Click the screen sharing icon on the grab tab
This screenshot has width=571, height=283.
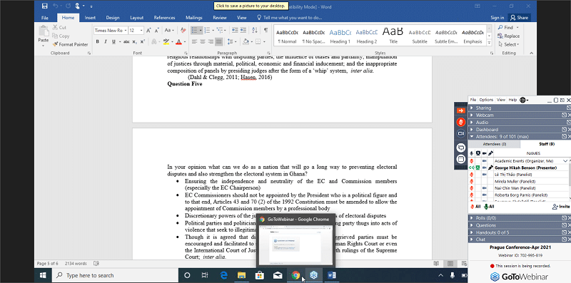(x=461, y=148)
